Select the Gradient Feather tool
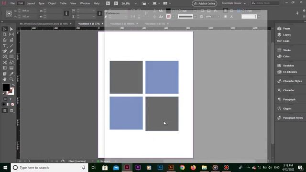 pos(11,68)
